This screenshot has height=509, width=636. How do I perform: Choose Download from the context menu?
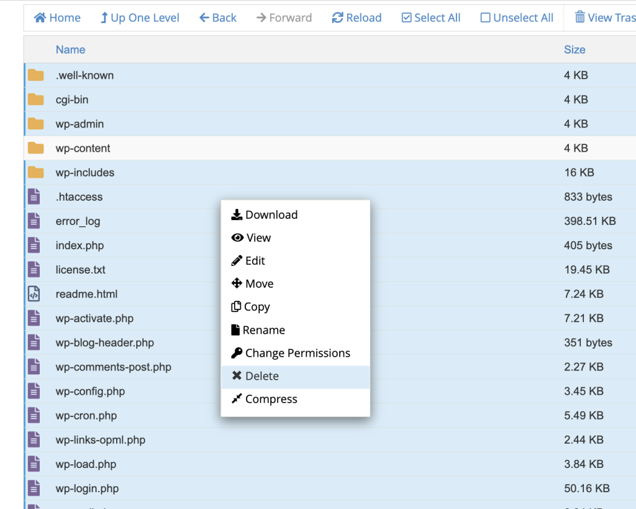265,214
